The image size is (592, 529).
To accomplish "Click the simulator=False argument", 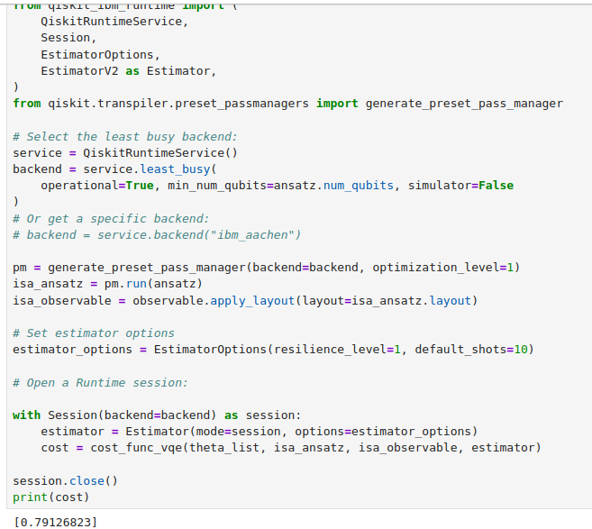I will click(460, 185).
